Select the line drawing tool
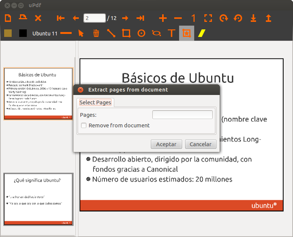Viewport: 293px width, 237px height. click(x=111, y=33)
